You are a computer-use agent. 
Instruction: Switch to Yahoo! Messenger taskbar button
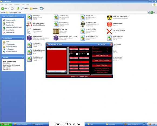point(22,124)
